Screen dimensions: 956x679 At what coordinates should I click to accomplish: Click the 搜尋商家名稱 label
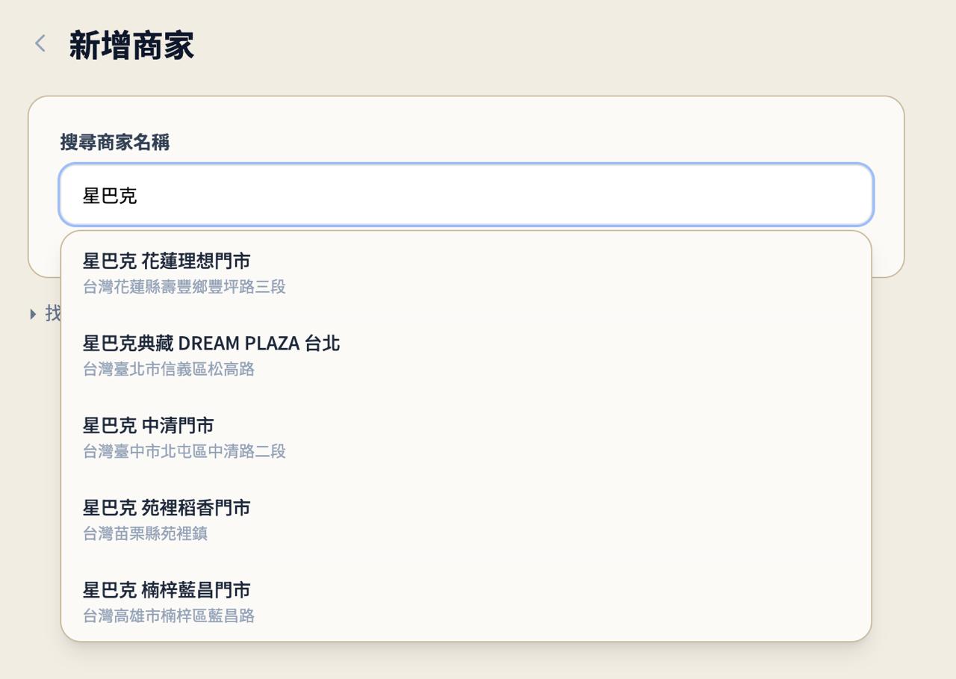tap(115, 142)
